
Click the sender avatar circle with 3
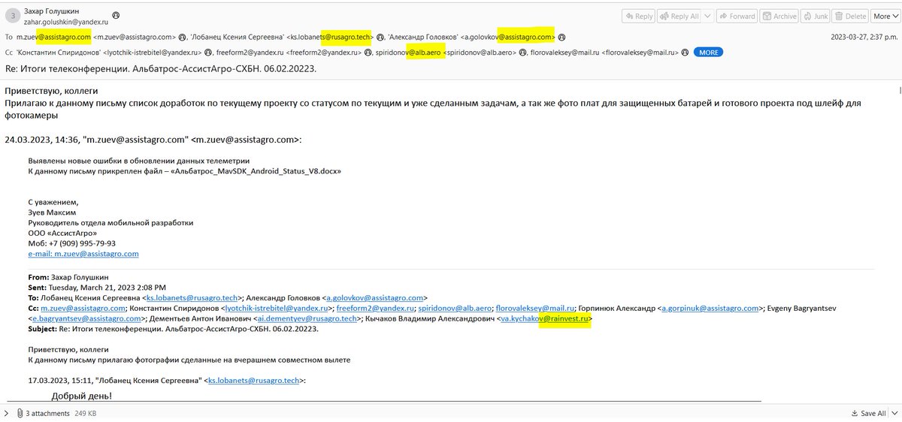point(14,17)
